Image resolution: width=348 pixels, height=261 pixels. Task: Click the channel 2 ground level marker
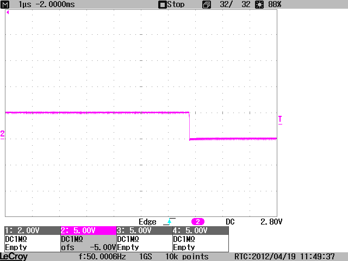(2, 134)
